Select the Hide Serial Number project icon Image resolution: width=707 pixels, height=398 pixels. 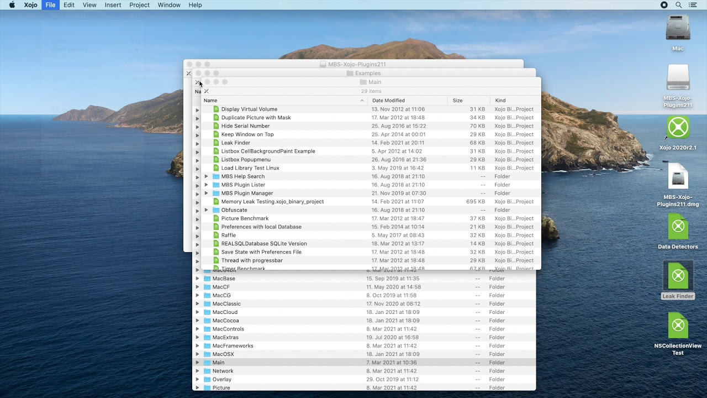click(217, 126)
